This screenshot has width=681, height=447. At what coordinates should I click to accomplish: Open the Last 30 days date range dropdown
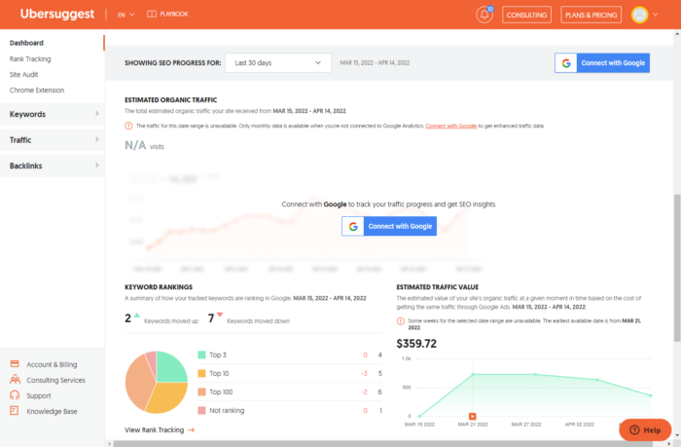coord(278,63)
